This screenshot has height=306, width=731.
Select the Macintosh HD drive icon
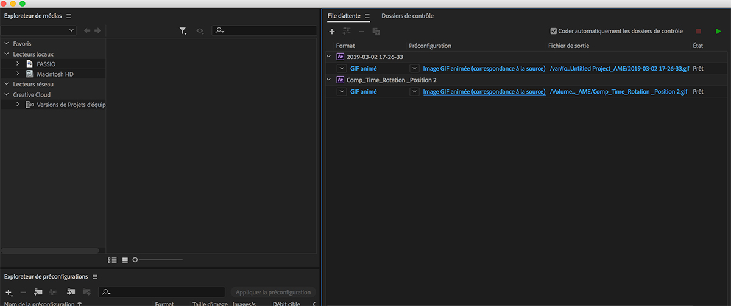(29, 74)
